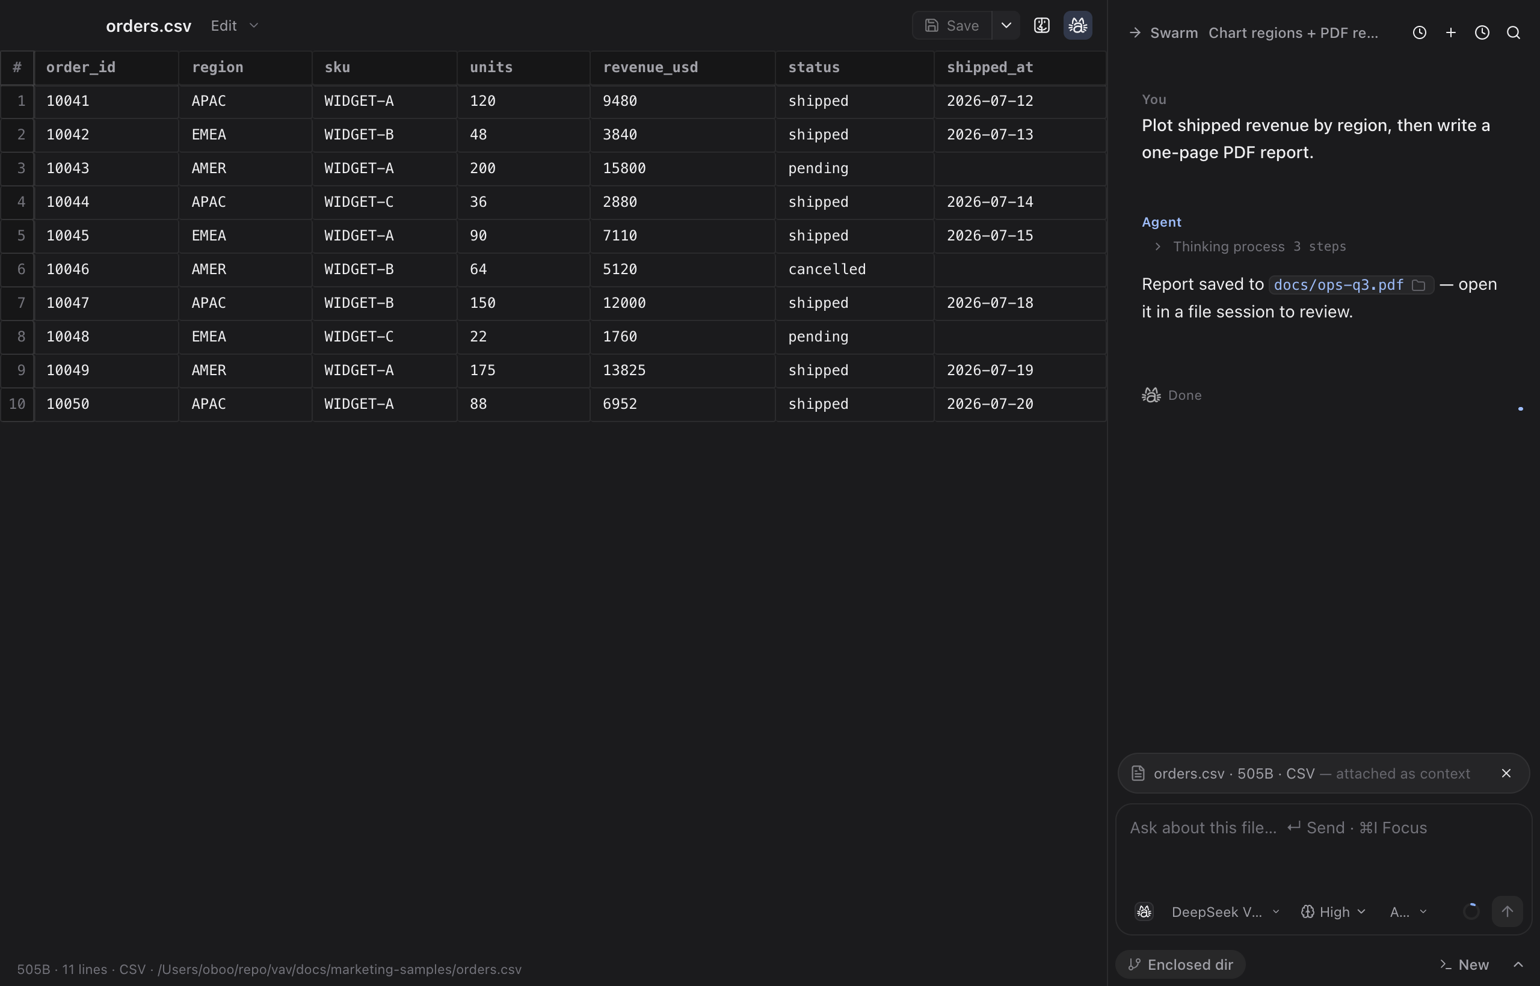
Task: Select the WIDGET-C cell in row 4
Action: 384,203
